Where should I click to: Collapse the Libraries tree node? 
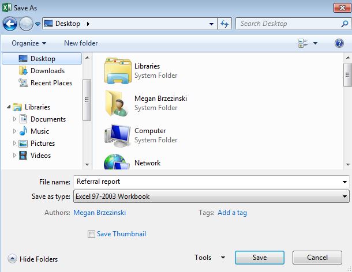click(x=9, y=107)
